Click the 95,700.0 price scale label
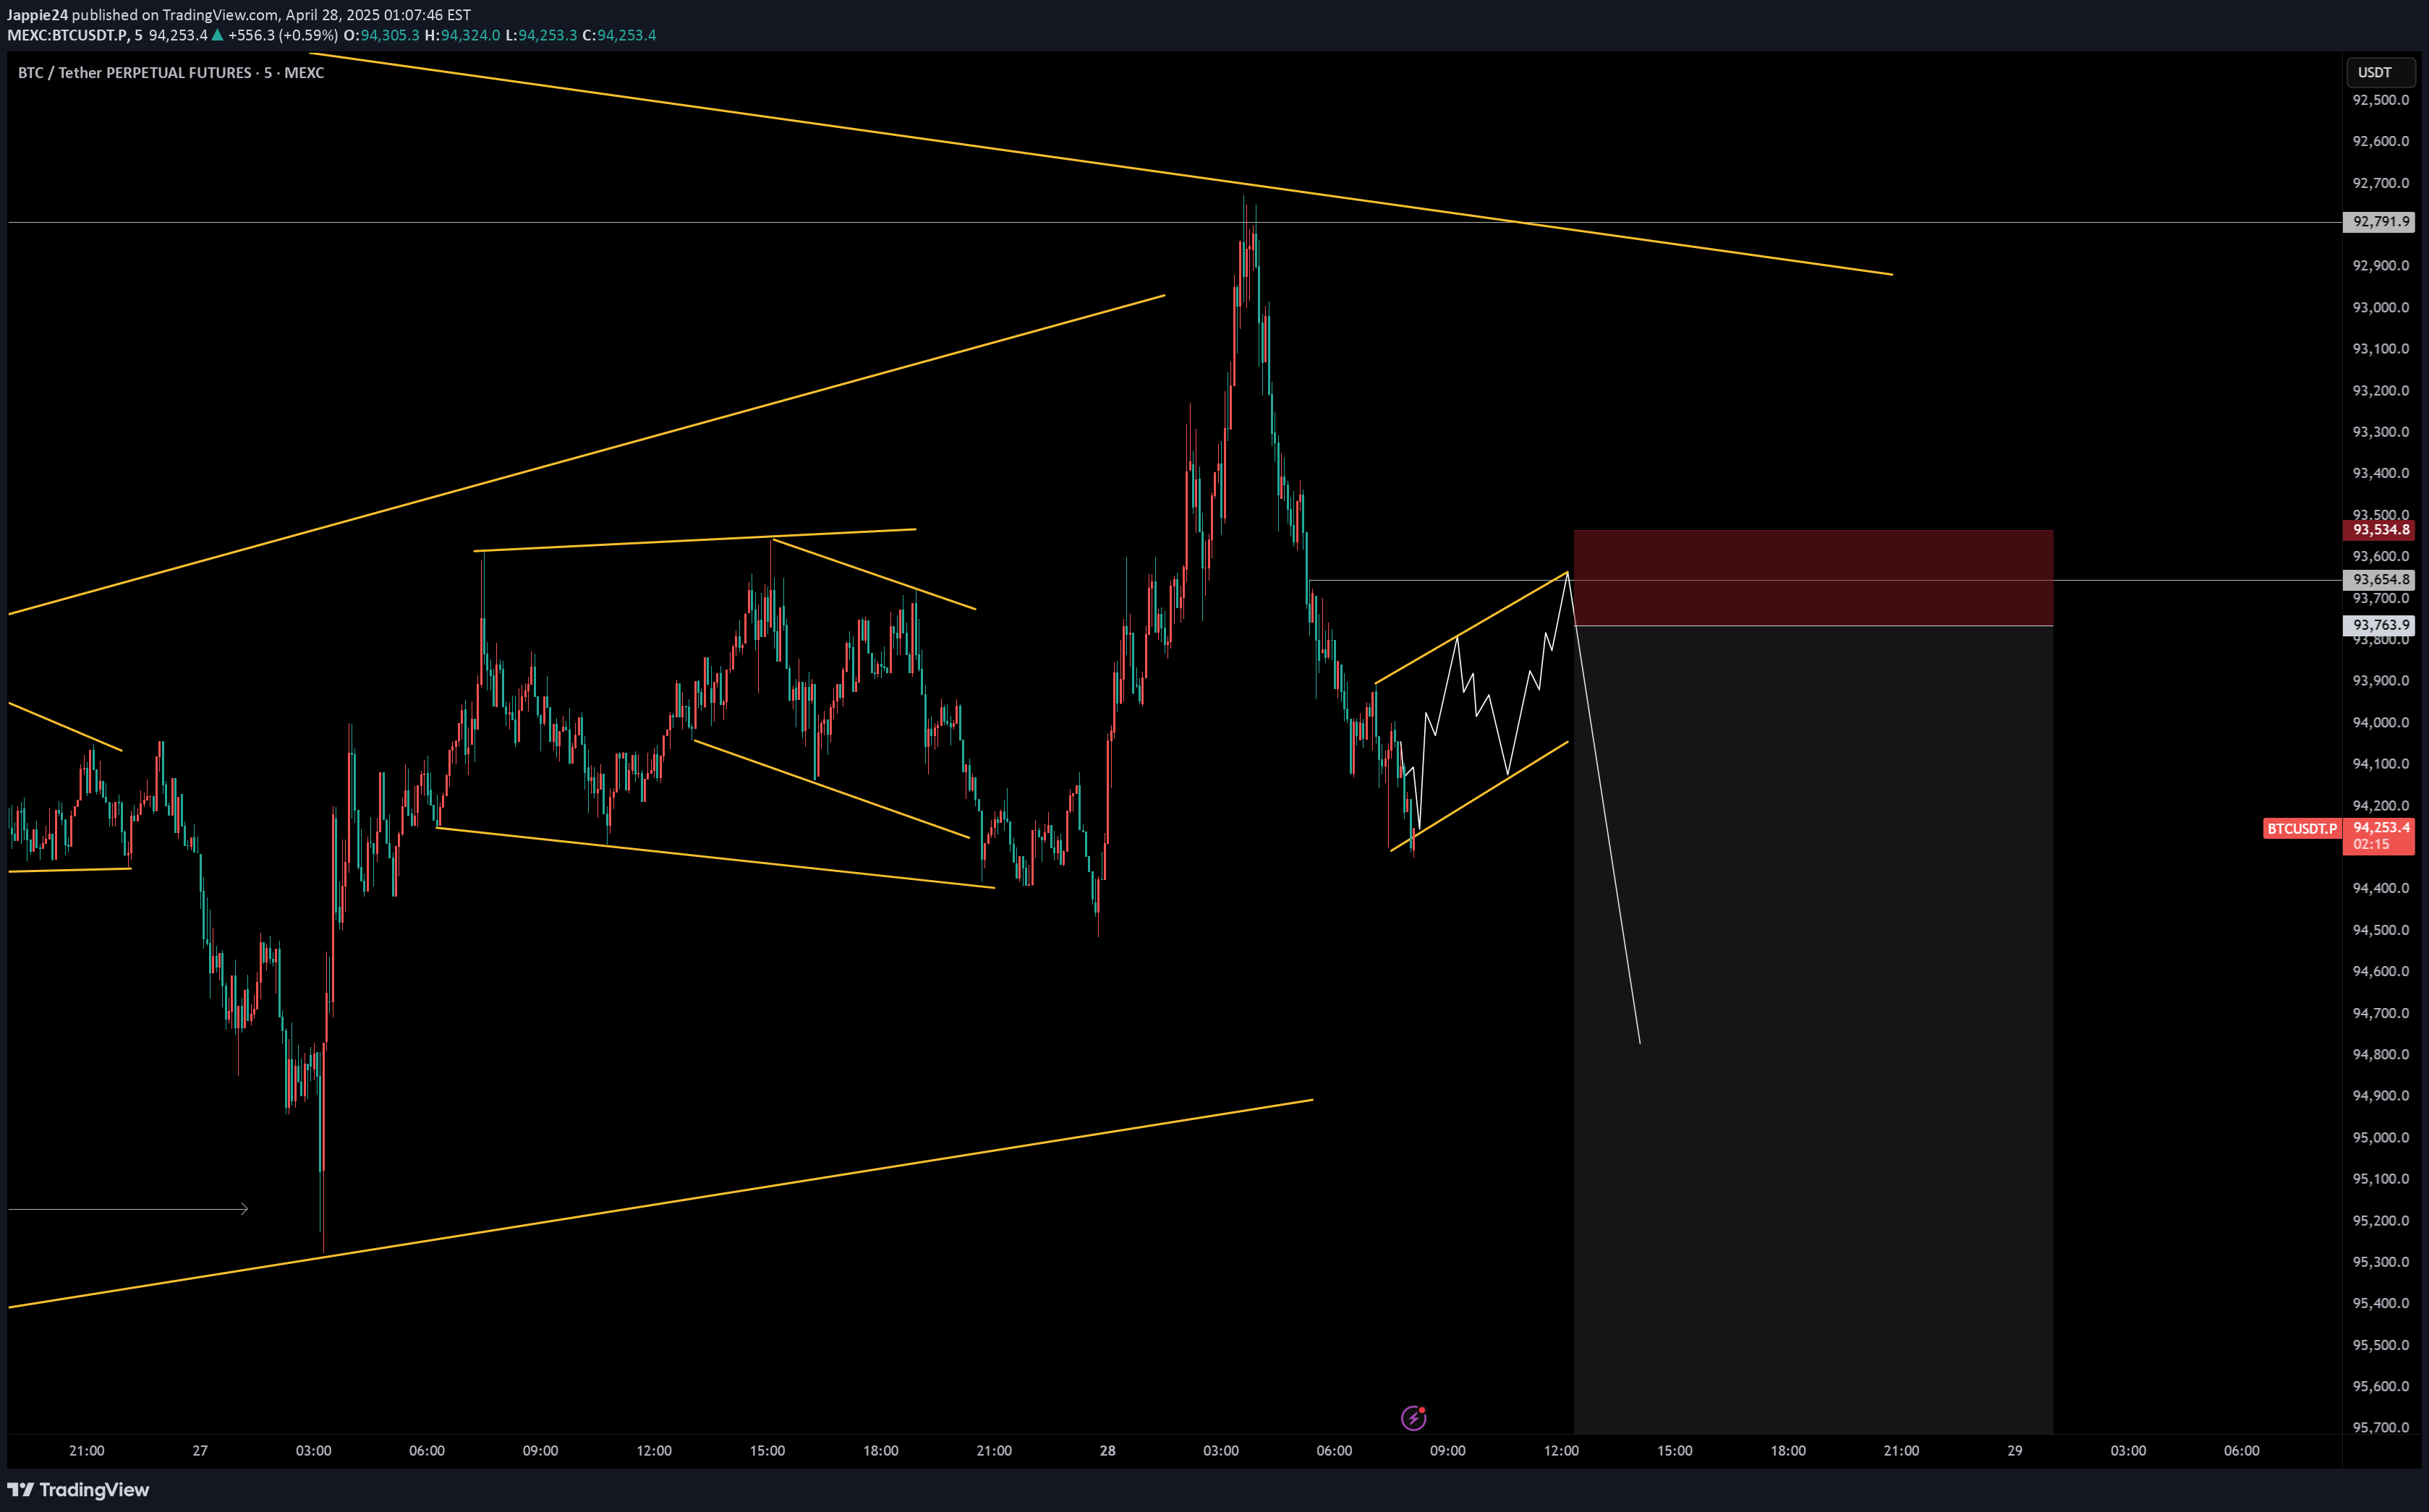 coord(2380,1427)
